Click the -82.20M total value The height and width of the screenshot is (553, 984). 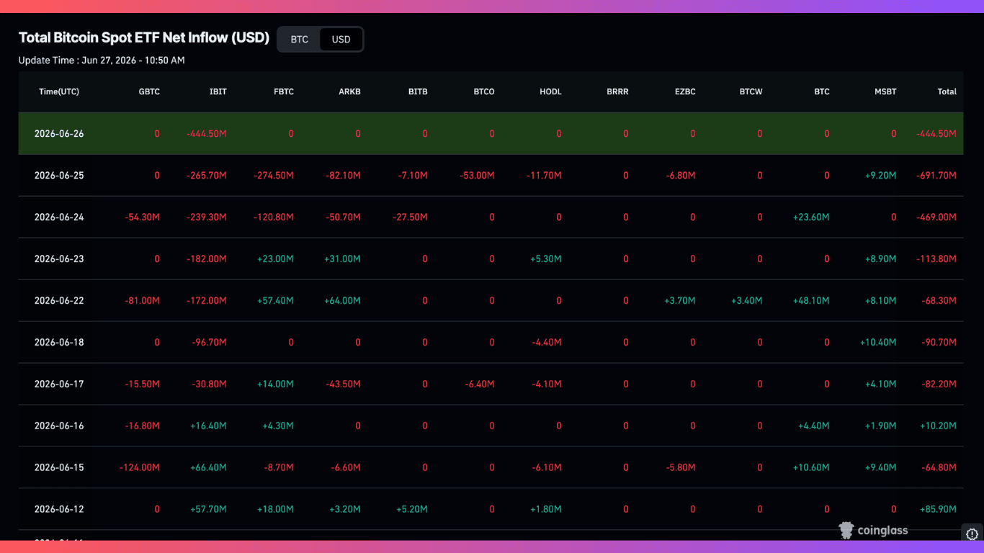pos(939,384)
